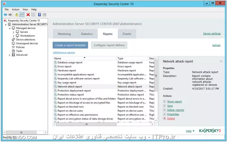
Task: Click the report list horizontal scrollbar right arrow
Action: [152, 124]
